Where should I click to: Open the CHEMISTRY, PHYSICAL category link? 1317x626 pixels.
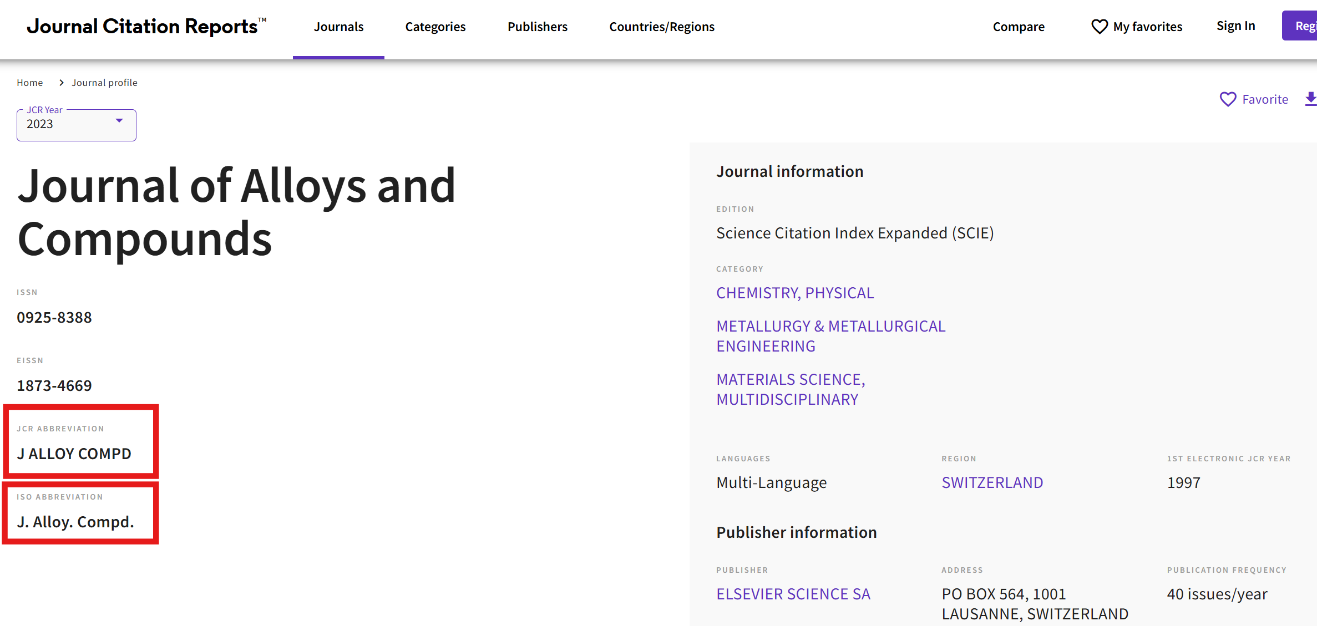click(x=794, y=293)
